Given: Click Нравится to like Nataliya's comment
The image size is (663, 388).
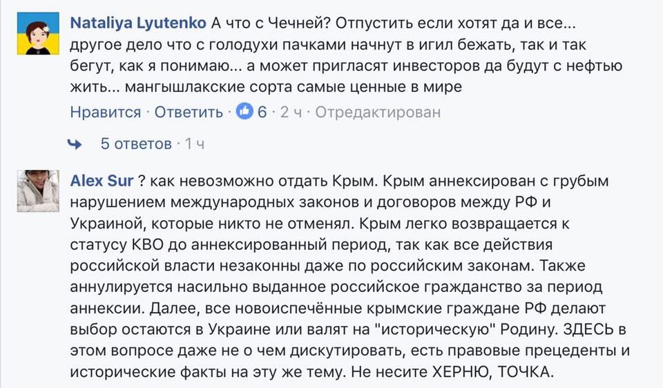Looking at the screenshot, I should point(105,112).
